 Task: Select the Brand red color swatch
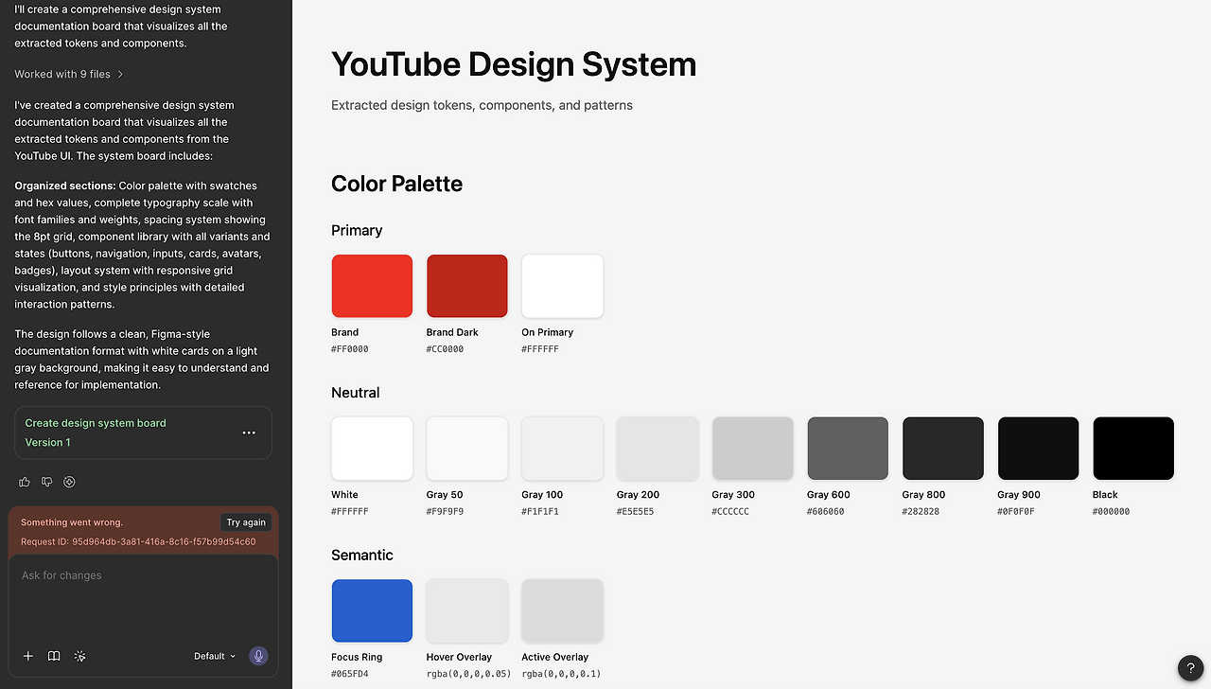372,286
